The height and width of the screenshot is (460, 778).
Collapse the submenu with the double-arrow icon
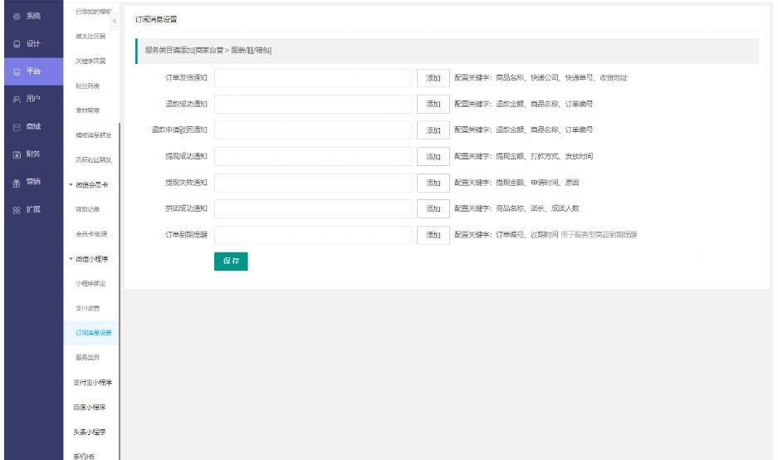tap(115, 21)
